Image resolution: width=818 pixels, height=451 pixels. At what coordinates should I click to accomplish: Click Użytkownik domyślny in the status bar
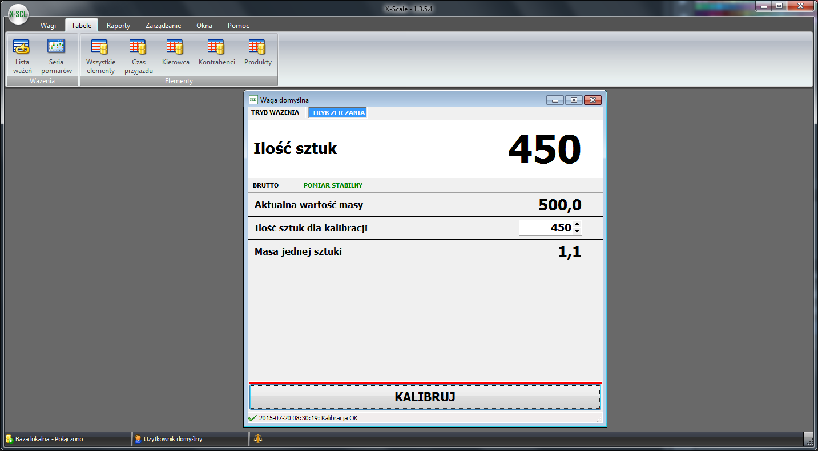(x=172, y=439)
